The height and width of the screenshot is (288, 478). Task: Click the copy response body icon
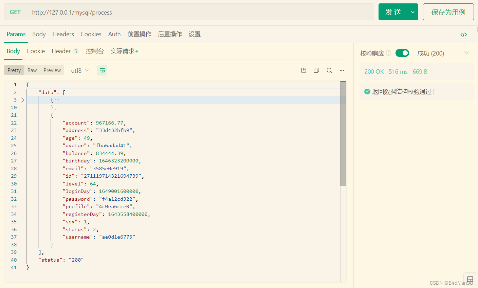click(316, 70)
